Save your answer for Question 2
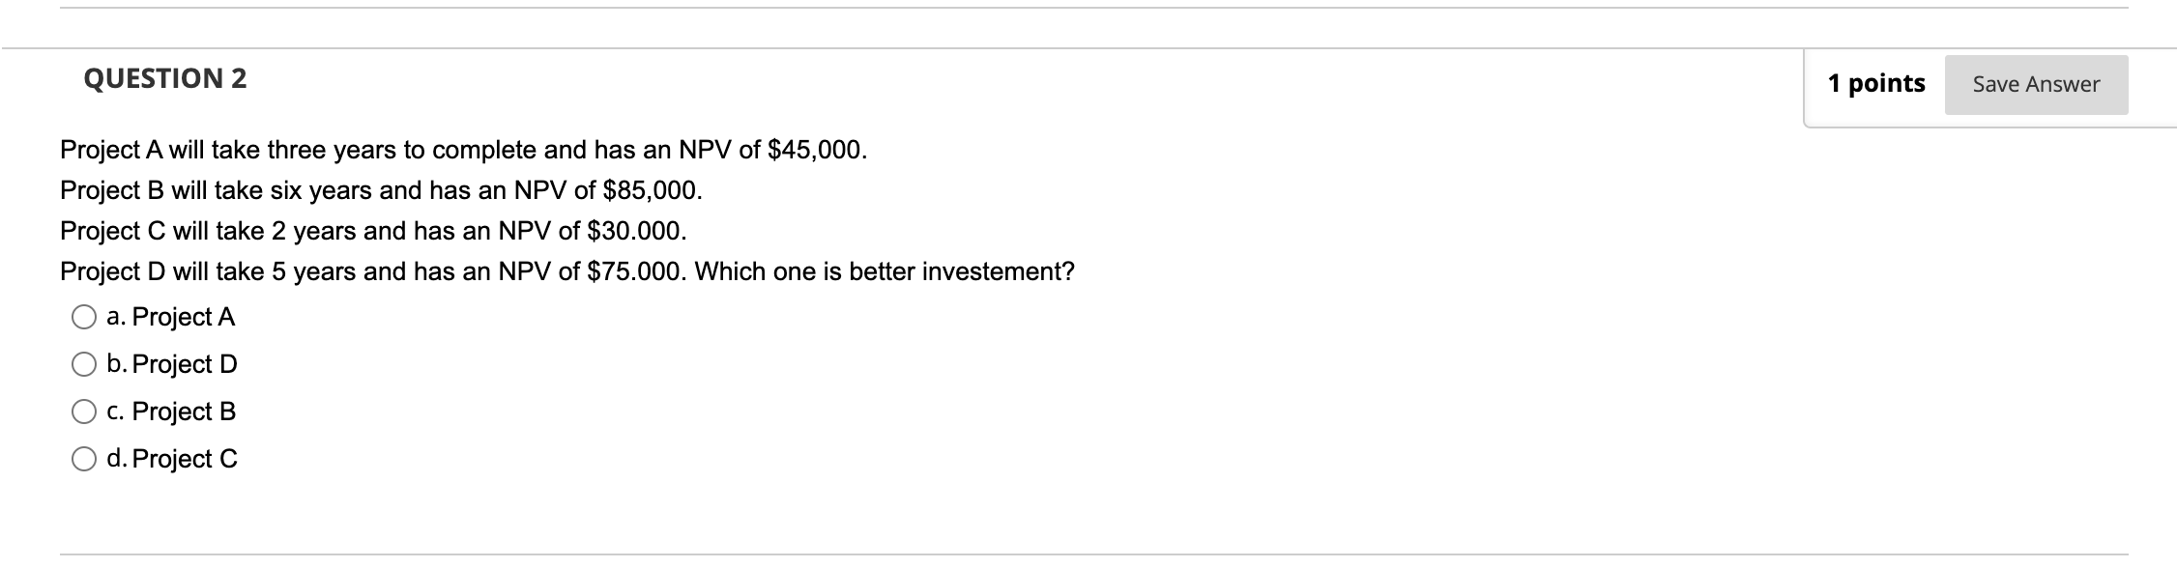The height and width of the screenshot is (568, 2177). point(2034,84)
